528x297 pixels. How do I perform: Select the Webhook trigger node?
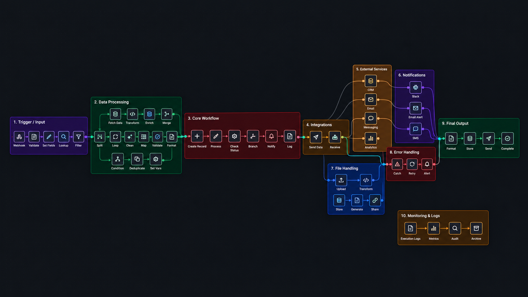19,137
